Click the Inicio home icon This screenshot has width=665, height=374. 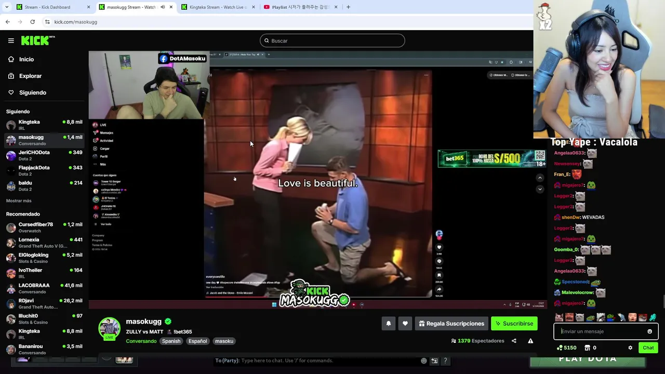[x=11, y=59]
